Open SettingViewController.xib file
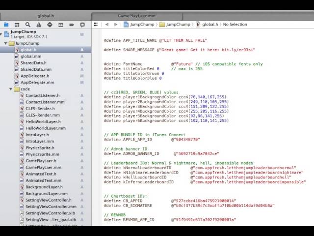 click(50, 213)
